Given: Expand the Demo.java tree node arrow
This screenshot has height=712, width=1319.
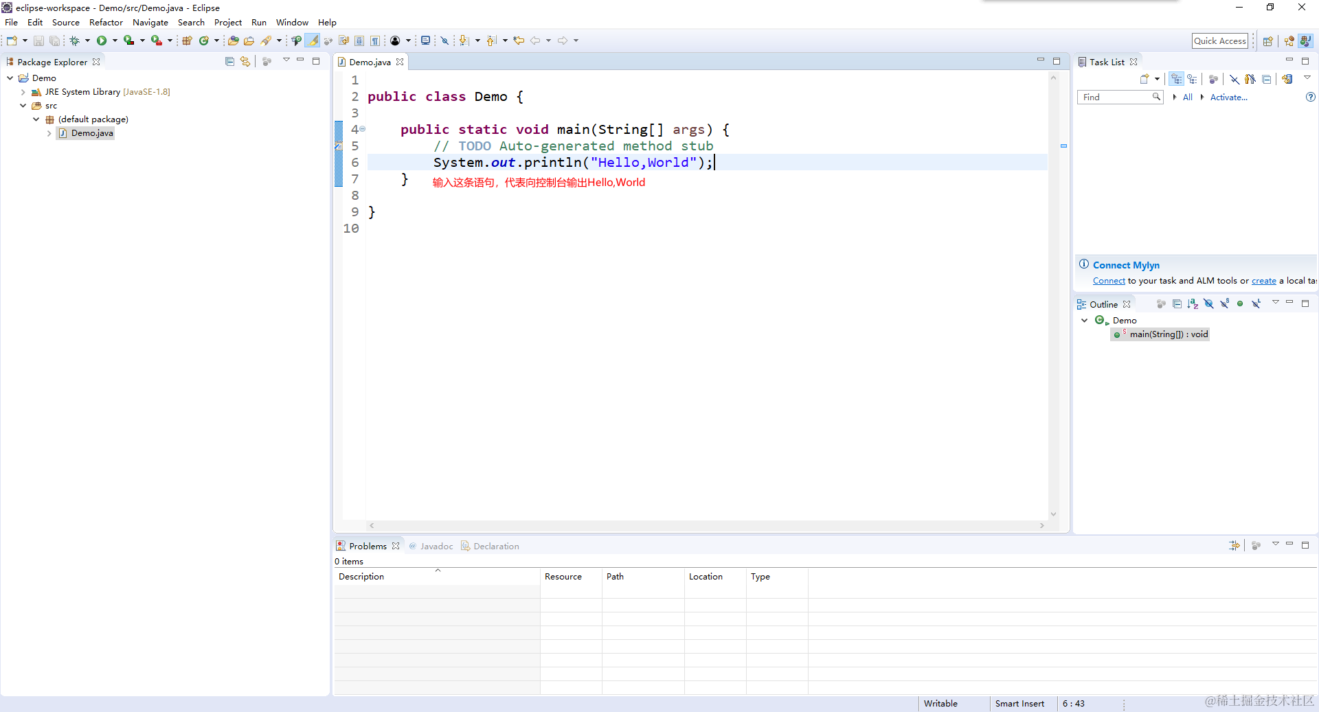Looking at the screenshot, I should (x=49, y=133).
